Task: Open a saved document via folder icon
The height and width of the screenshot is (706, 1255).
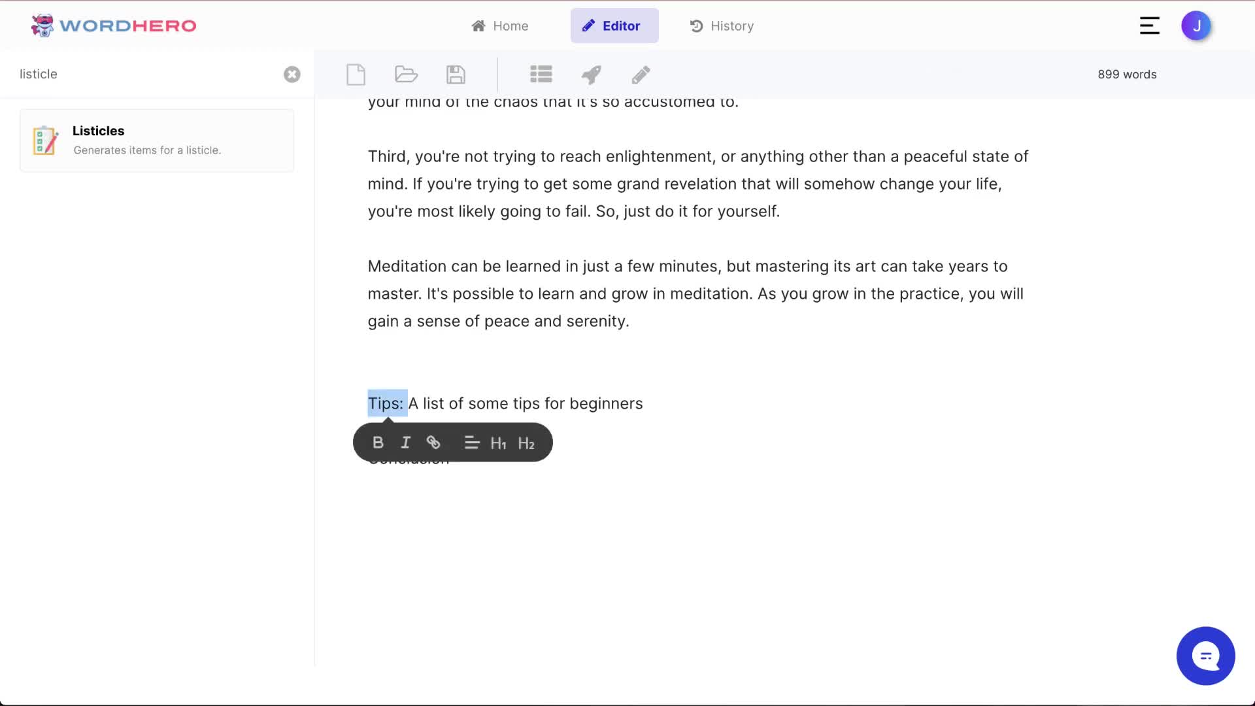Action: click(x=406, y=75)
